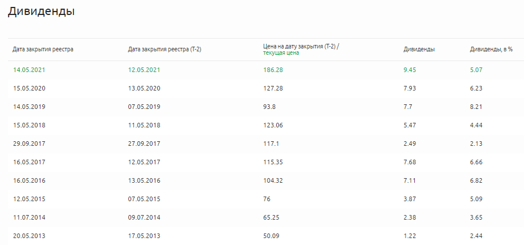Viewport: 524px width, 245px height.
Task: Click the yield percentage 6.82
Action: point(476,180)
